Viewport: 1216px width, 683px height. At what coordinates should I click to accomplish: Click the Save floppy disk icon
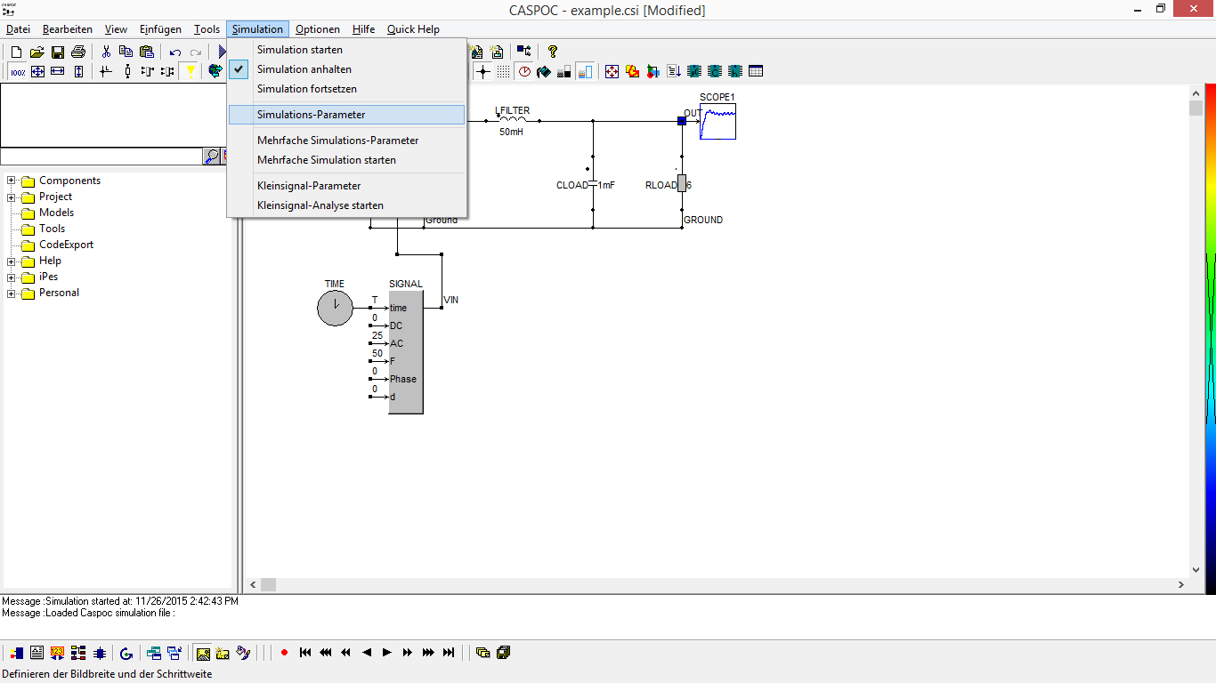pos(57,52)
